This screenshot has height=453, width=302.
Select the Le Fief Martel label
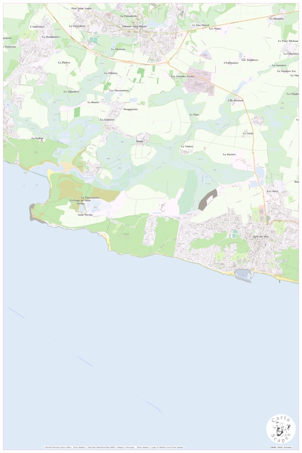201,25
